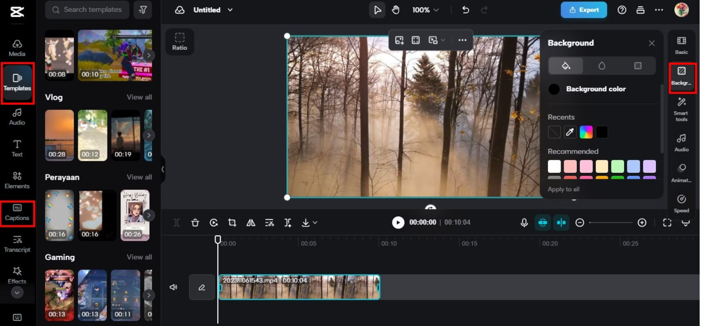
Task: Mute the video track
Action: (173, 287)
